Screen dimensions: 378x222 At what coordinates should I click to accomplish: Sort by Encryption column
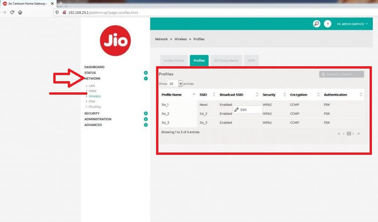[305, 95]
